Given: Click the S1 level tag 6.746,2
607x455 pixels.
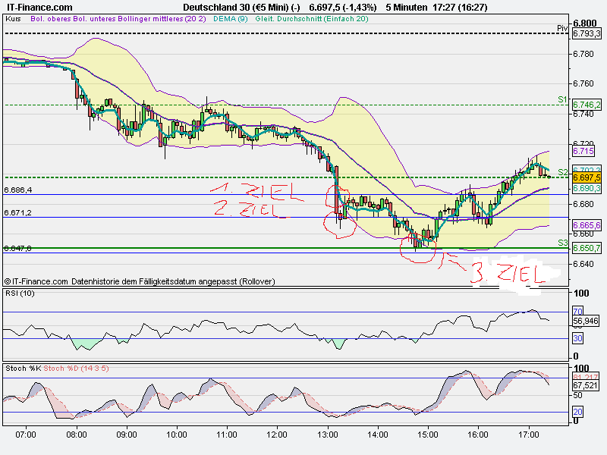Looking at the screenshot, I should [x=585, y=104].
